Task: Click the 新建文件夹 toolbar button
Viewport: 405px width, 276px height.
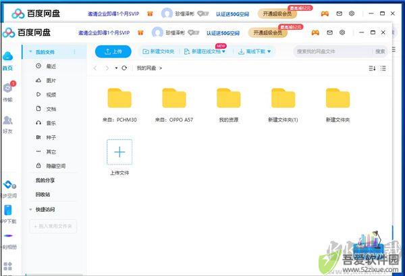Action: click(159, 51)
